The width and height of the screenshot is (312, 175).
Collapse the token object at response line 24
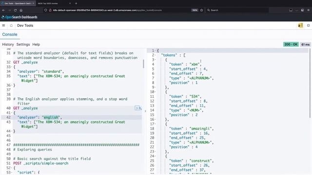click(155, 156)
